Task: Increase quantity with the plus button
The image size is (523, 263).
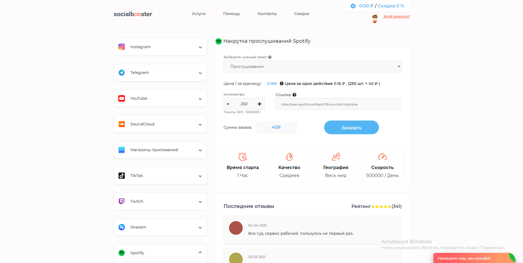Action: click(259, 104)
